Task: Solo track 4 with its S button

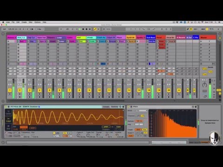Action: tap(39, 94)
